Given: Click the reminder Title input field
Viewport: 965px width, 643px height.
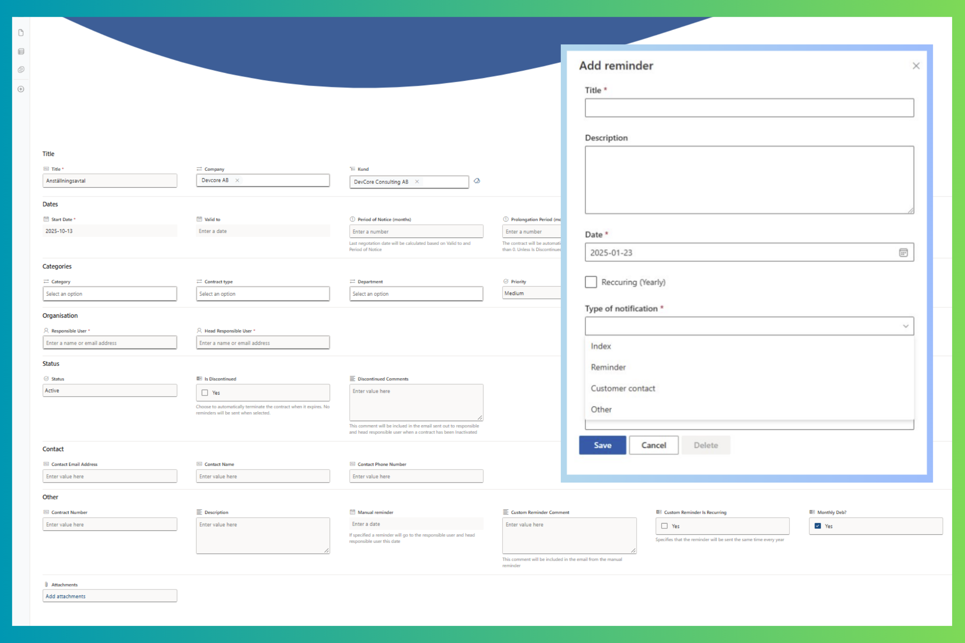Looking at the screenshot, I should (x=749, y=108).
